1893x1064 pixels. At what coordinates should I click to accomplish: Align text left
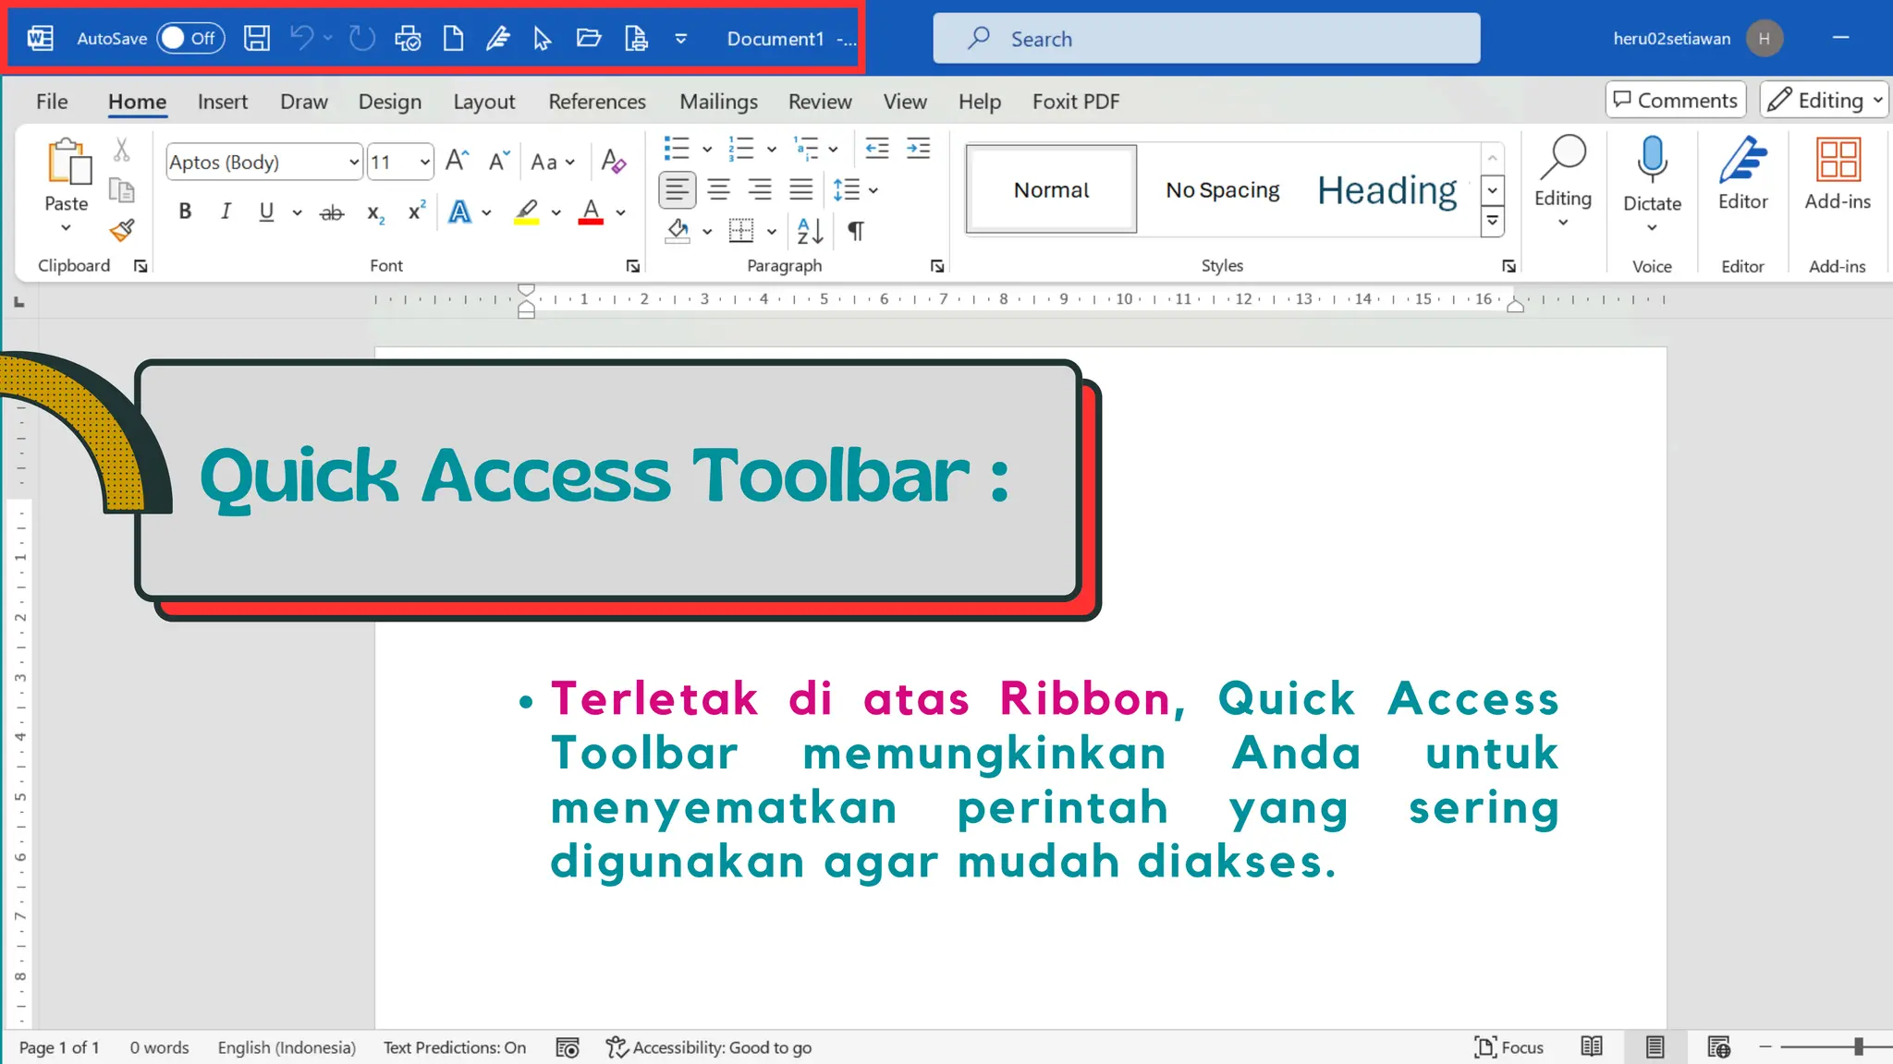pos(677,190)
